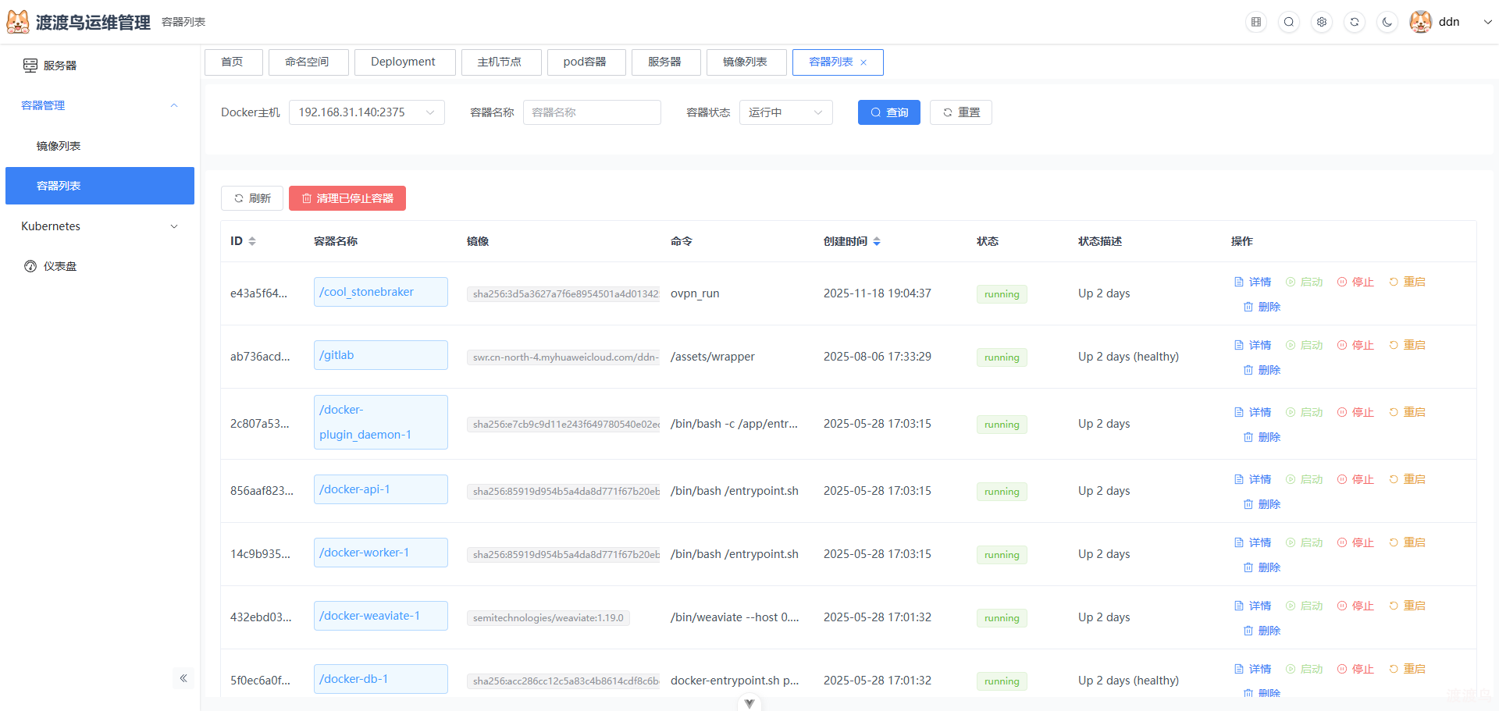Open the settings gear icon in header
This screenshot has width=1499, height=711.
(1321, 22)
